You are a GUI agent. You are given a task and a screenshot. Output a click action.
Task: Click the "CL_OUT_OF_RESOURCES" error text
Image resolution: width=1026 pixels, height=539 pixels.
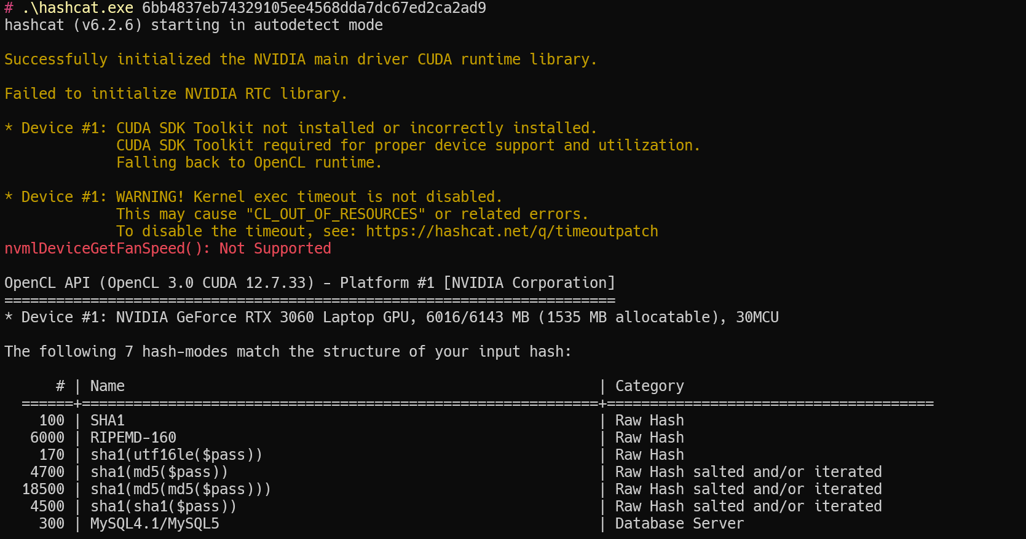tap(336, 214)
